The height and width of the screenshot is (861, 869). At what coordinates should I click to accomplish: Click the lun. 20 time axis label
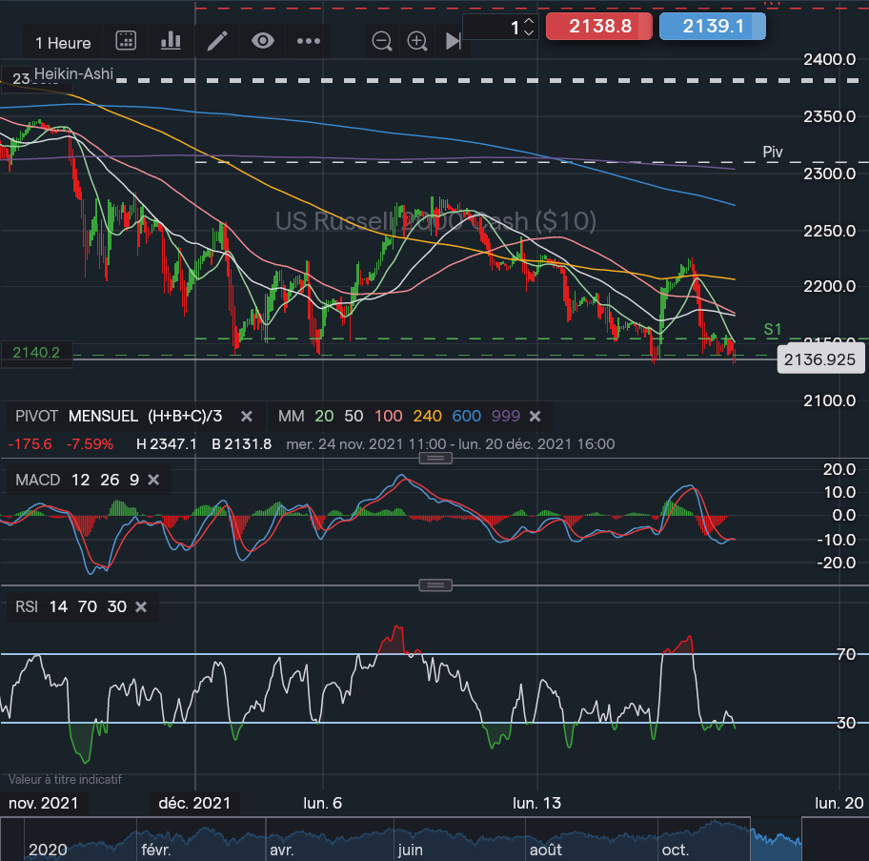pos(839,803)
